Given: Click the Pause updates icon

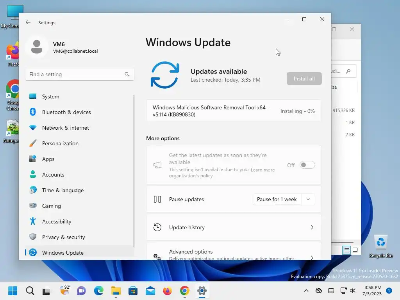Looking at the screenshot, I should (x=157, y=199).
